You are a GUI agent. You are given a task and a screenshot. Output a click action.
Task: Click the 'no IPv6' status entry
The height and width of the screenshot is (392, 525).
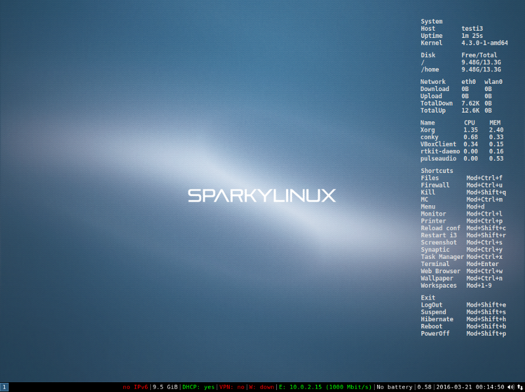tap(135, 387)
